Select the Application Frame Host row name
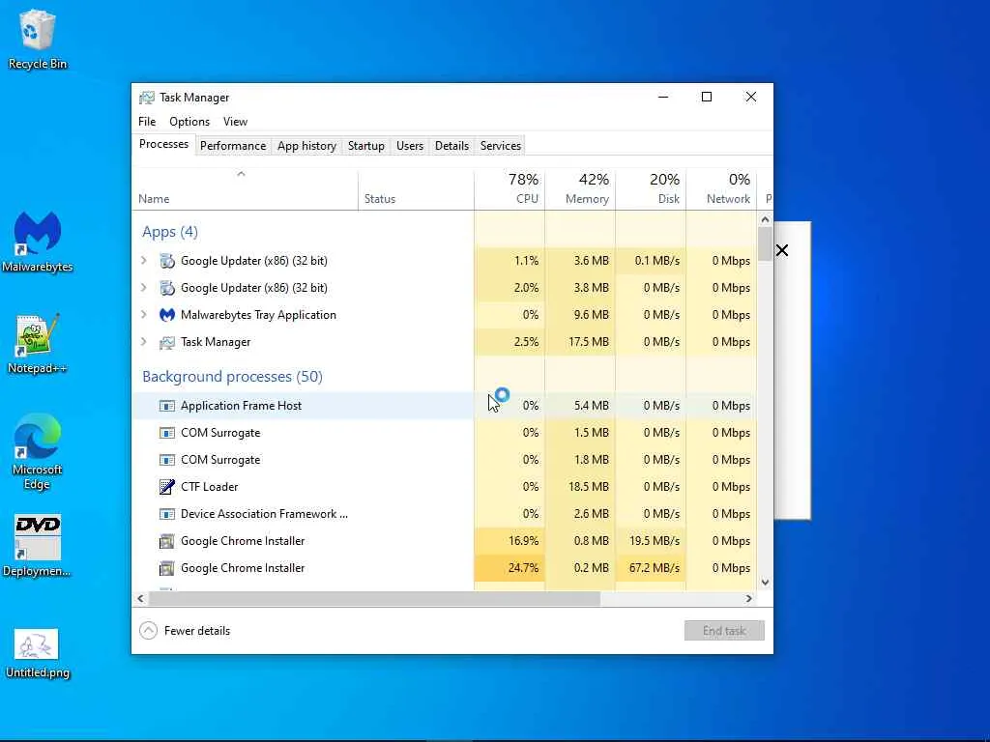Image resolution: width=990 pixels, height=742 pixels. tap(241, 406)
